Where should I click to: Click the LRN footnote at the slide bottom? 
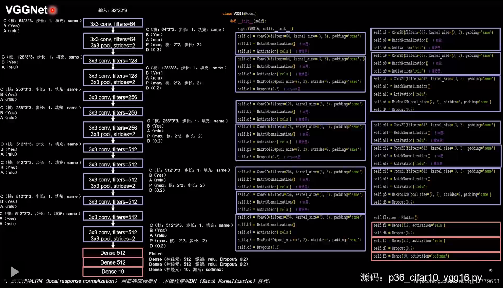pyautogui.click(x=137, y=281)
